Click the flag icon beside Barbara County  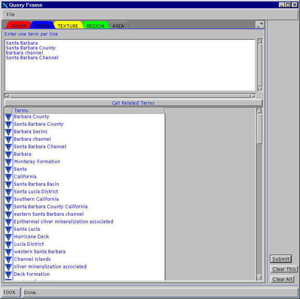coord(8,117)
